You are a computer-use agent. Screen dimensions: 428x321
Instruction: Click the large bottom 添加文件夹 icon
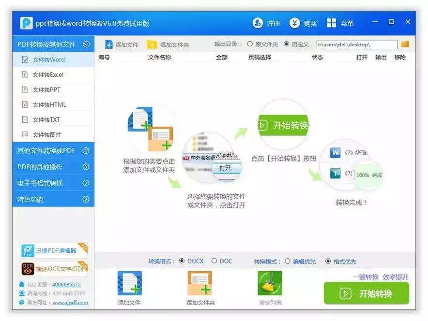pyautogui.click(x=200, y=283)
